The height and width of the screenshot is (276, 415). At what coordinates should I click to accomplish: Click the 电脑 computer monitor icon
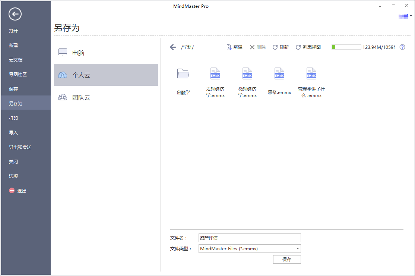coord(63,53)
